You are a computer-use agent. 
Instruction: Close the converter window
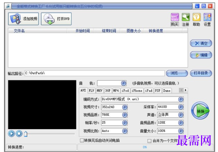click(x=210, y=6)
